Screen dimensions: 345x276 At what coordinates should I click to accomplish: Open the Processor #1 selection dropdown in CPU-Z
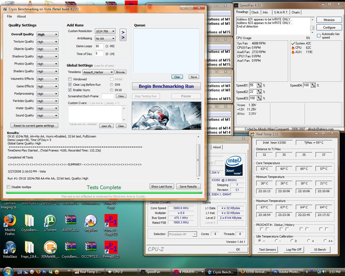[183, 234]
